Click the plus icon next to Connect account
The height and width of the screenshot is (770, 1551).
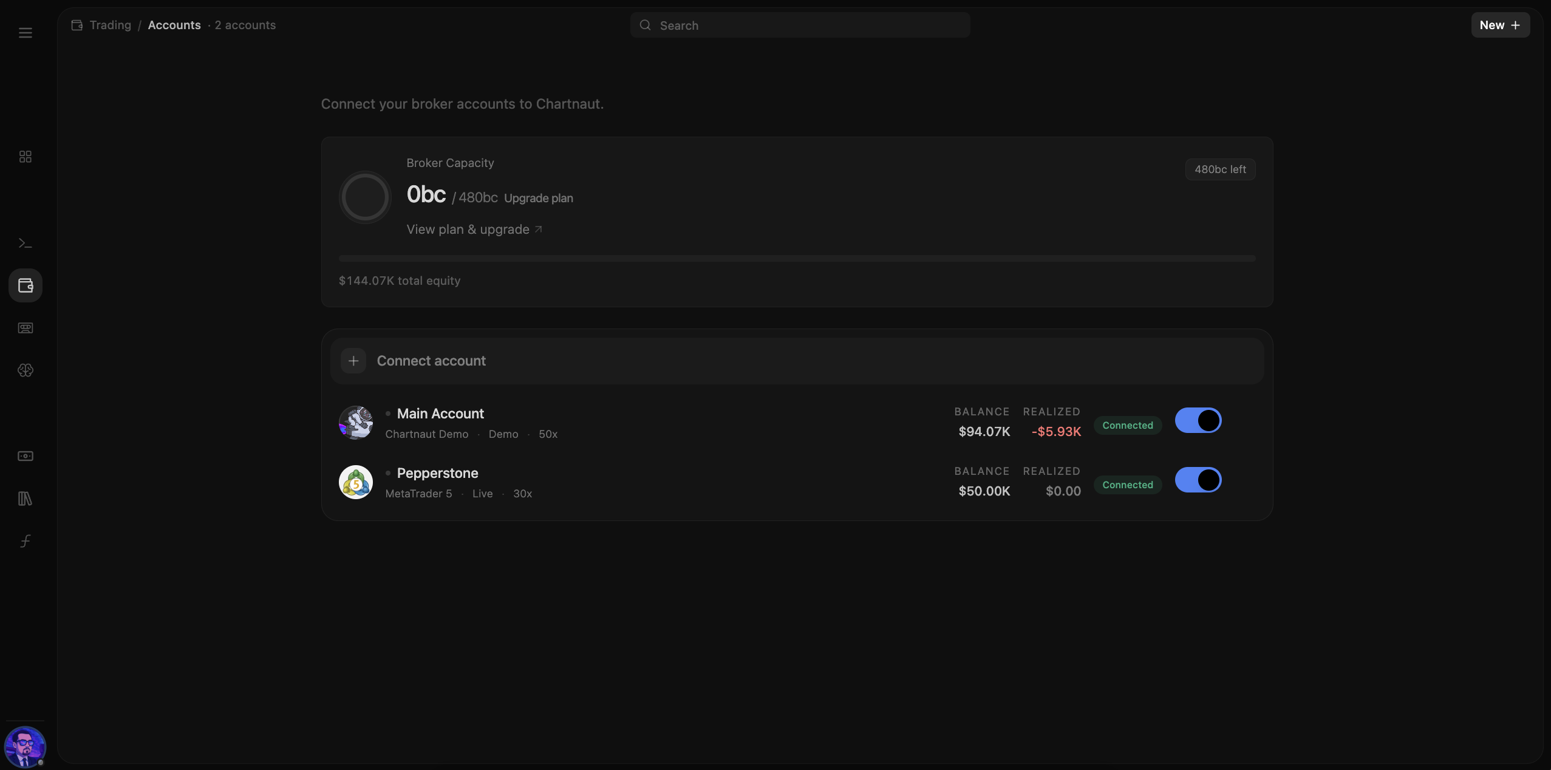[x=353, y=361]
